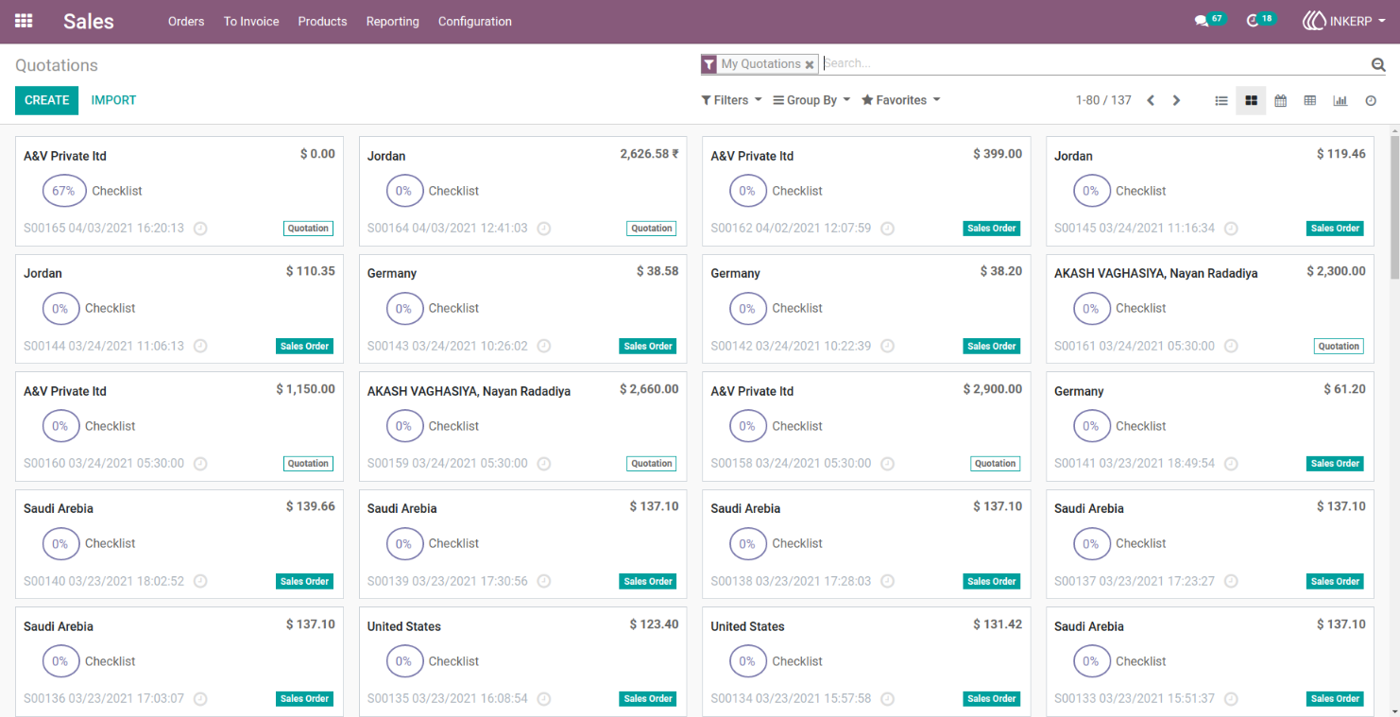Click the vertical scrollbar
Image resolution: width=1400 pixels, height=717 pixels.
pos(1394,208)
